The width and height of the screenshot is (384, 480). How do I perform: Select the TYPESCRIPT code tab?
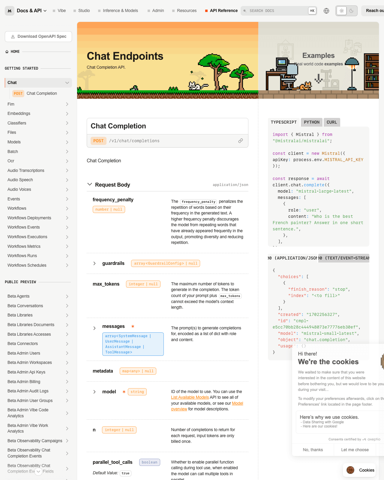[284, 122]
